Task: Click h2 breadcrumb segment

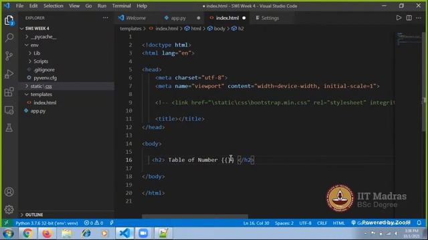Action: point(241,28)
